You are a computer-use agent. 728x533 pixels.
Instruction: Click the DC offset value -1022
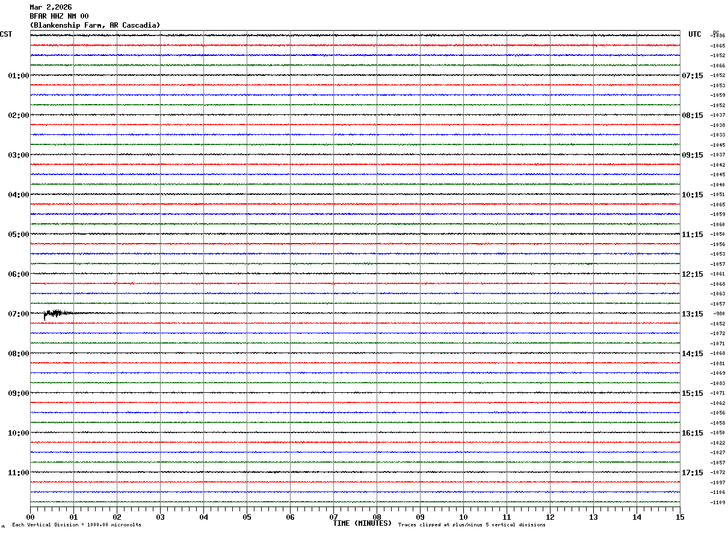[x=718, y=443]
